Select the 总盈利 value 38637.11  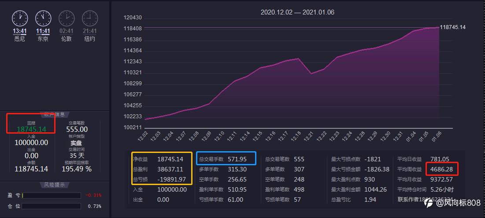click(170, 169)
